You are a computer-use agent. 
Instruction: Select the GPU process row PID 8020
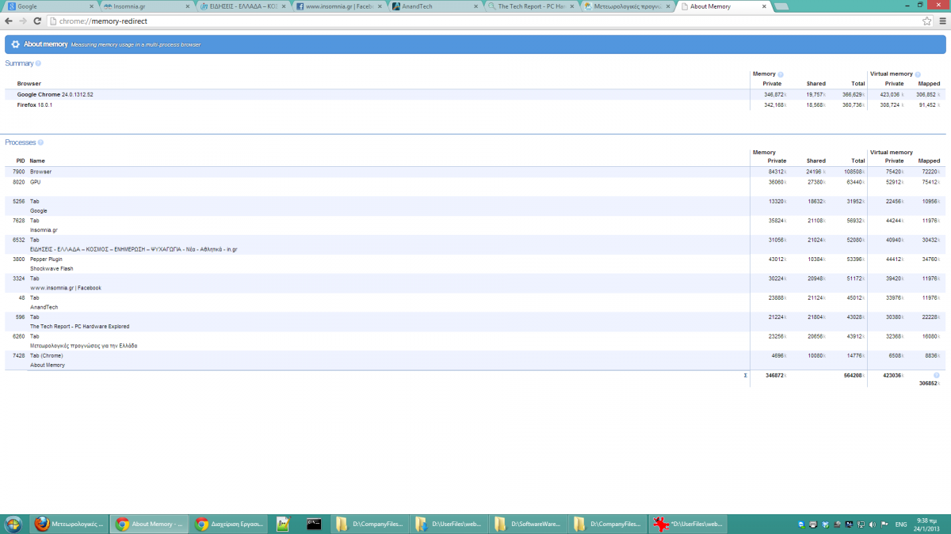(475, 182)
